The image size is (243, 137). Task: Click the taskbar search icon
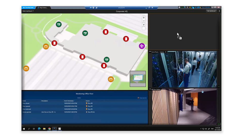click(x=29, y=129)
